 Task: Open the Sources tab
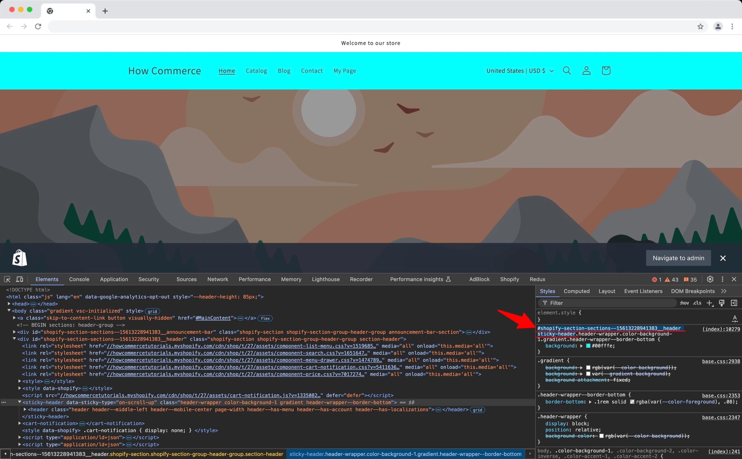pos(186,279)
